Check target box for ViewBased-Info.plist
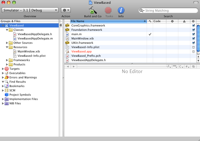The height and width of the screenshot is (141, 200). (x=193, y=47)
